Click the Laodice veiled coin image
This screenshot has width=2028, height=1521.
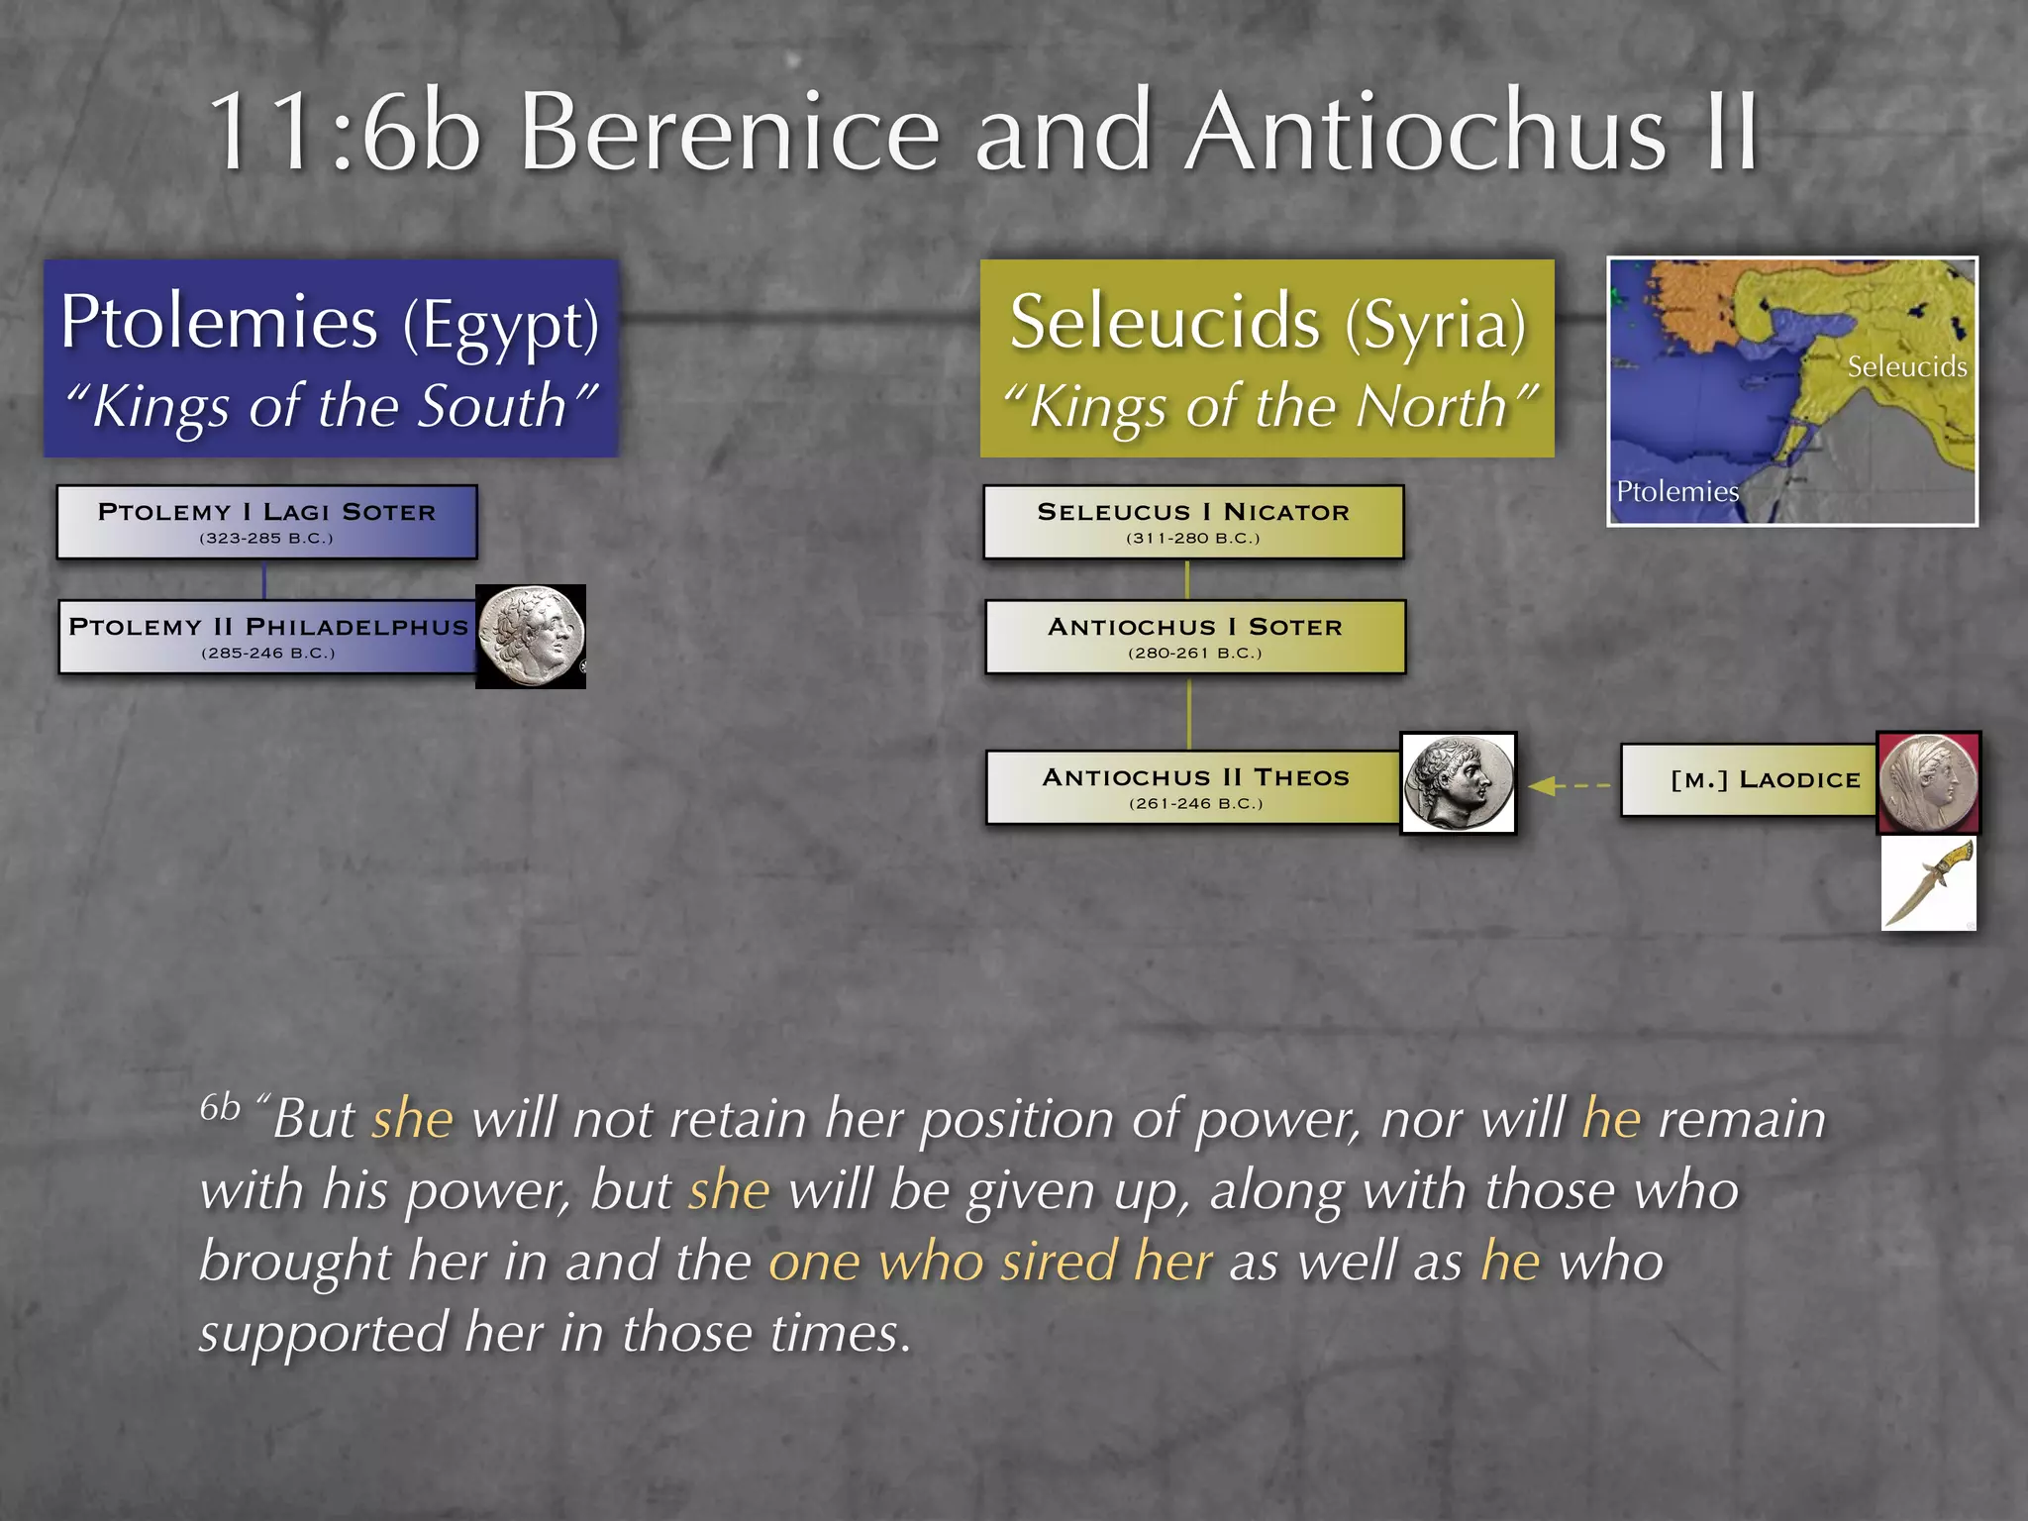click(x=1929, y=782)
